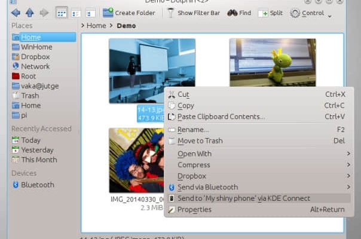Choose Cut from context menu

[x=258, y=94]
